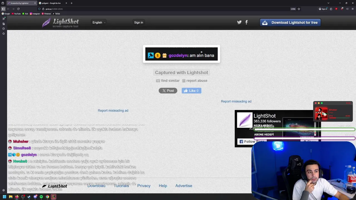
Task: Click the speaker extension icon in toolbar
Action: coord(347,9)
